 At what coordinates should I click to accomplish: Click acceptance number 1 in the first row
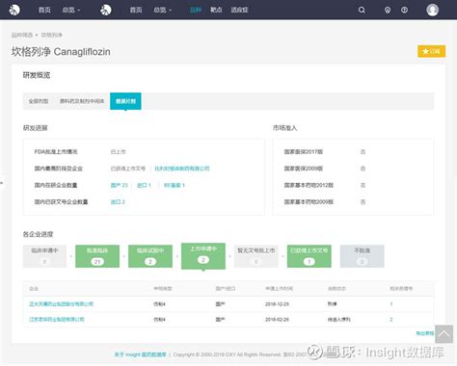pos(391,303)
